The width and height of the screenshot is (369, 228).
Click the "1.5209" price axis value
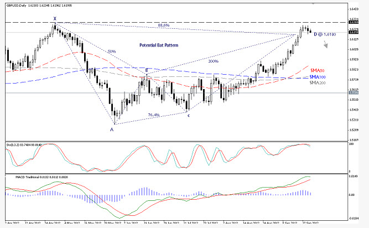point(354,130)
